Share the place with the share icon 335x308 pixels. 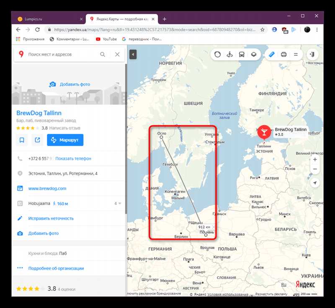point(37,140)
